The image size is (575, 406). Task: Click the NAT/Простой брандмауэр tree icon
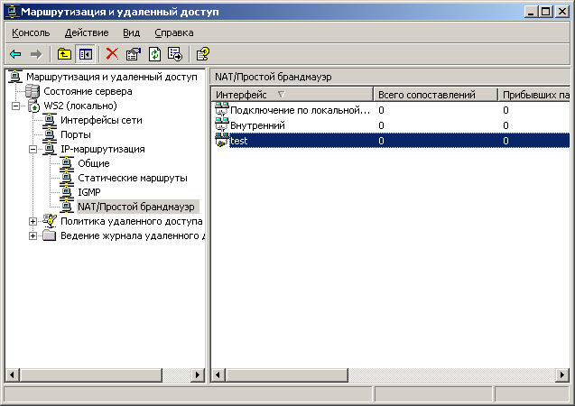point(67,207)
